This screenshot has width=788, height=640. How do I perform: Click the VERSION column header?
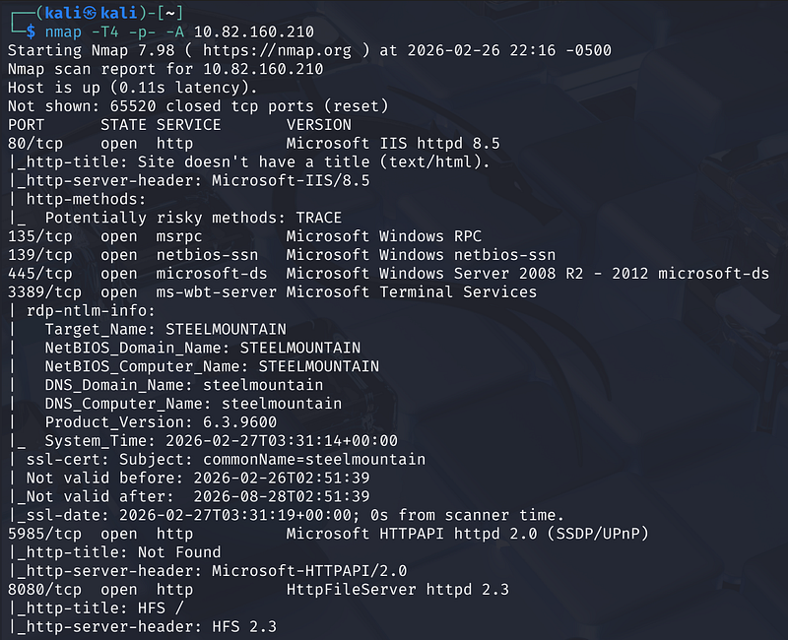(319, 125)
